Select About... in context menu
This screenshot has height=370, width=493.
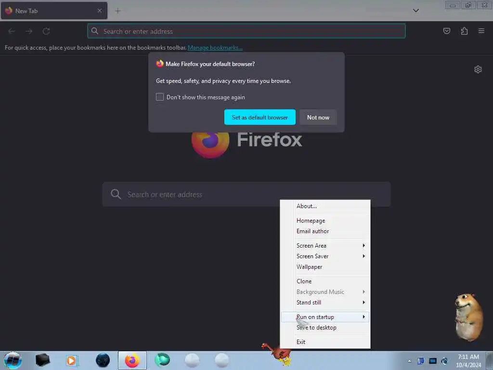pos(325,206)
